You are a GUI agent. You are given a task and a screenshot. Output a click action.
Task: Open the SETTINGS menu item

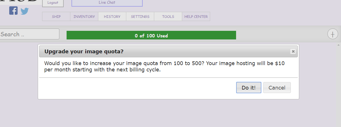[140, 16]
